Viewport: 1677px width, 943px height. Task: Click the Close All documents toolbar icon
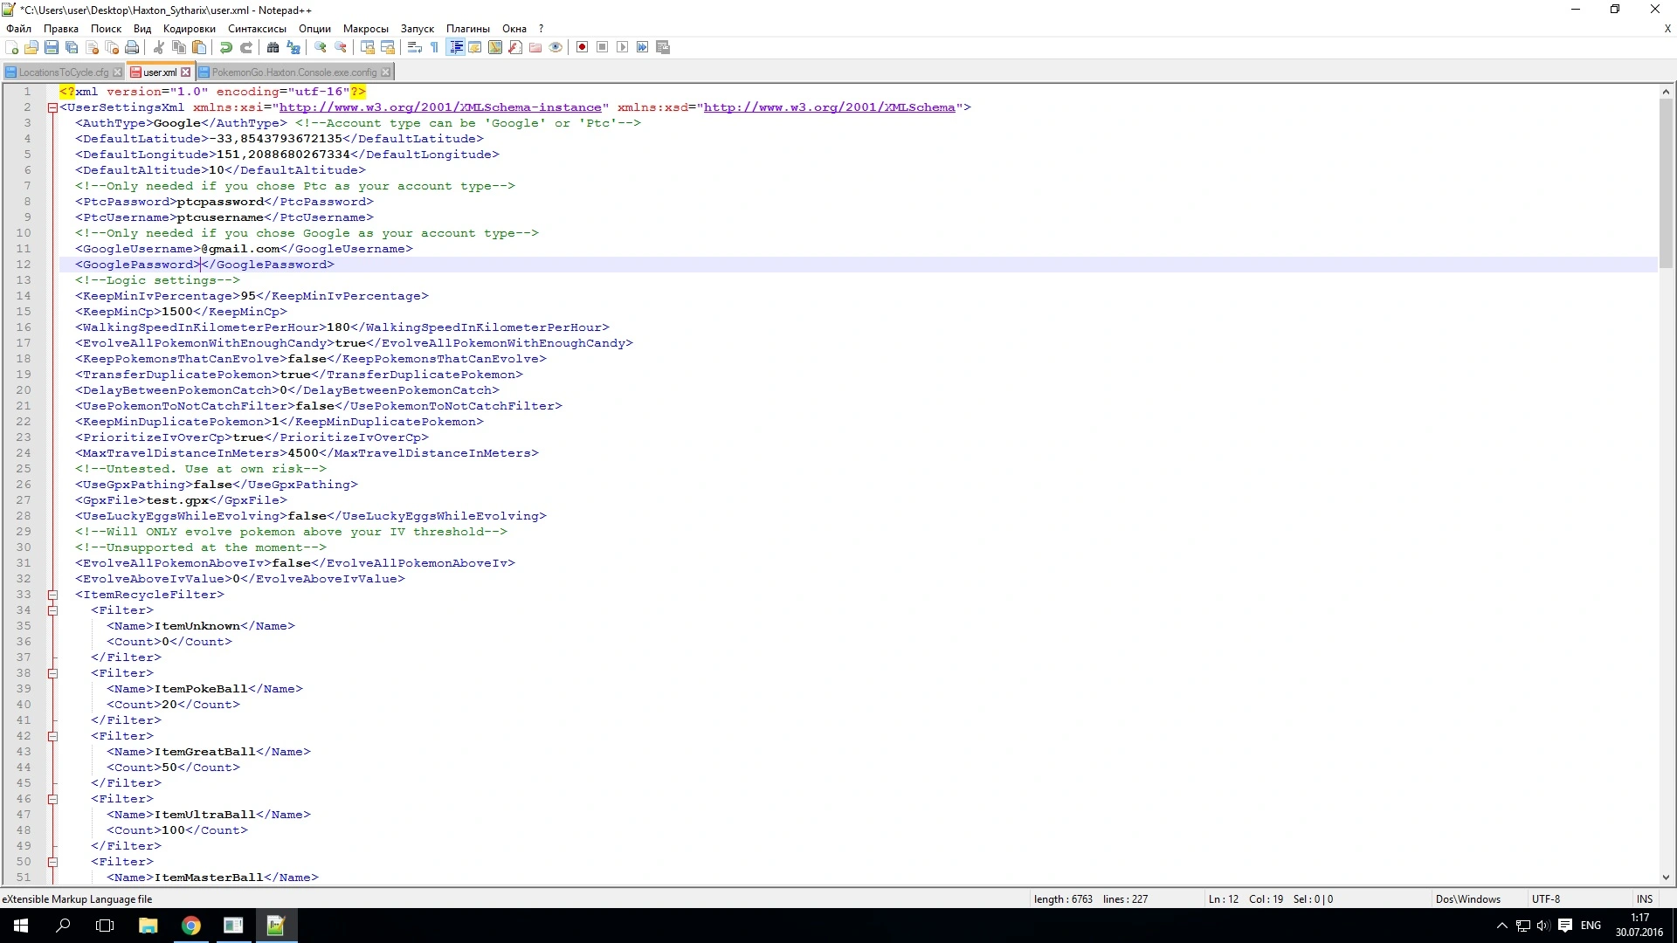pyautogui.click(x=112, y=47)
